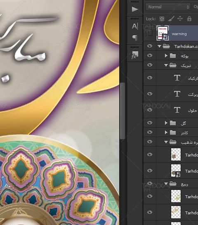The height and width of the screenshot is (225, 198).
Task: Click the ربیع folder icon
Action: point(173,184)
